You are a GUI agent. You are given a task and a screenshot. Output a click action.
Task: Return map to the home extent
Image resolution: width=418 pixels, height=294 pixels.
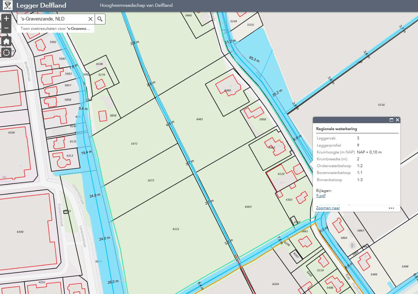tap(6, 41)
